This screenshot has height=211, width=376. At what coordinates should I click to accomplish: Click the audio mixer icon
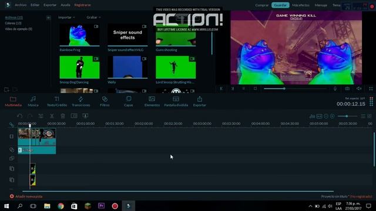[312, 116]
